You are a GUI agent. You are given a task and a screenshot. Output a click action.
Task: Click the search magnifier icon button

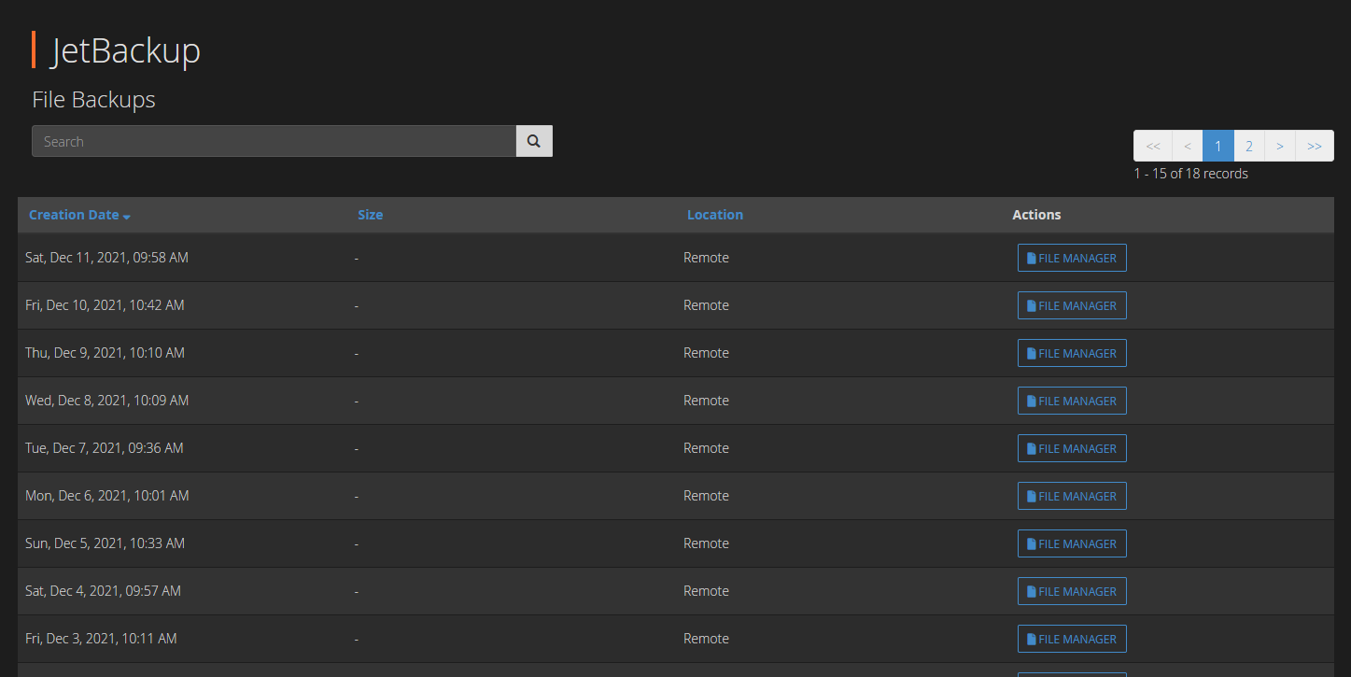click(534, 141)
